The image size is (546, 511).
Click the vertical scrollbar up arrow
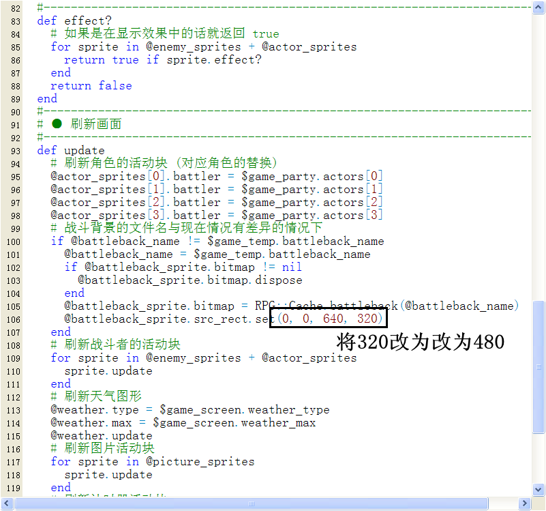click(x=539, y=8)
